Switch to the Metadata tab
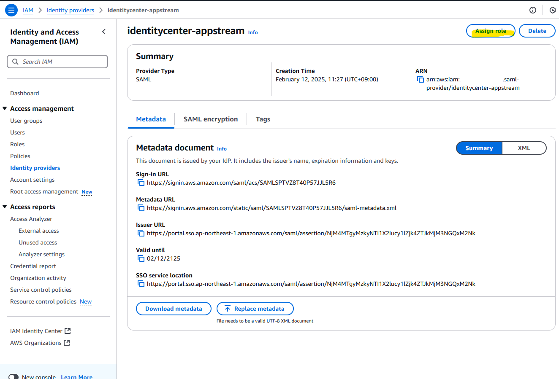Screen dimensions: 559x379 tap(151, 119)
